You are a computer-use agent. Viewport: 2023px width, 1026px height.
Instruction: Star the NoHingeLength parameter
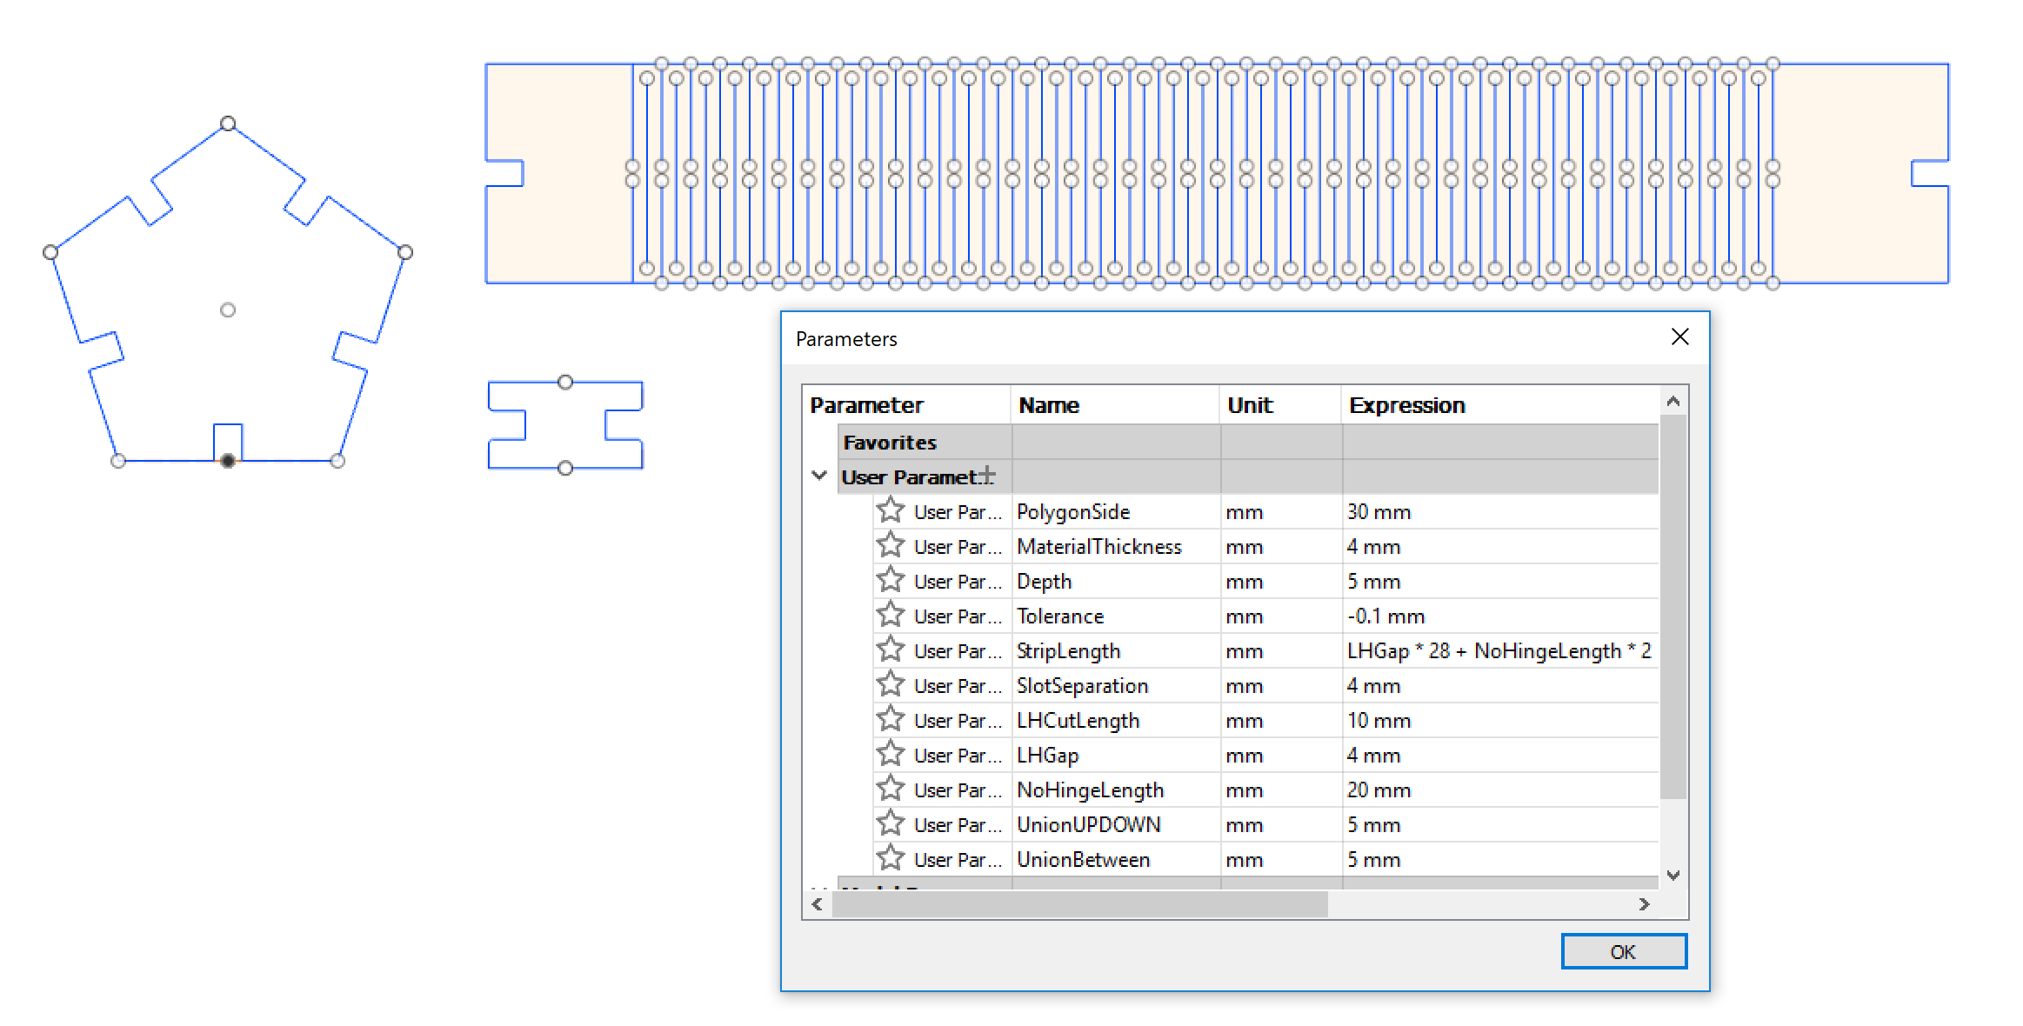coord(890,789)
